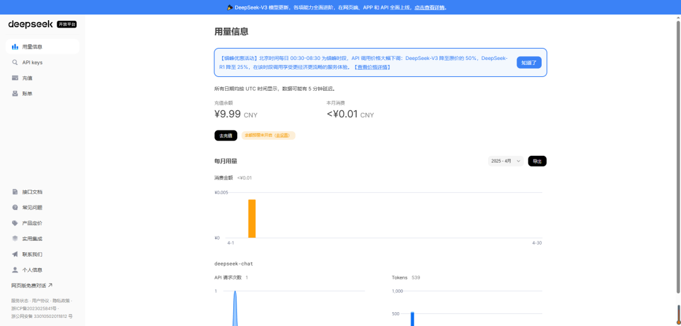
Task: Click 点击查看详情 in the top banner
Action: [429, 8]
